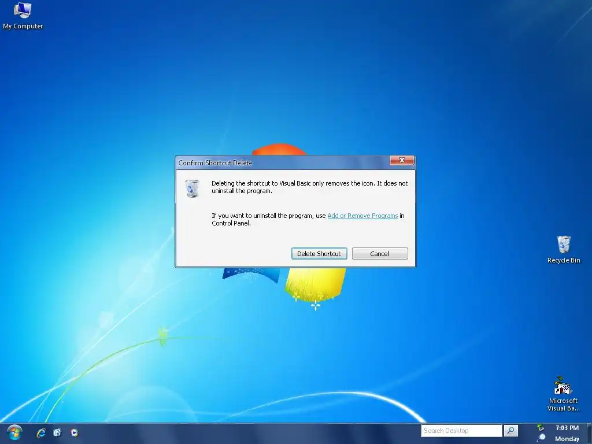Click the 7:03 PM clock
Viewport: 592px width, 444px height.
click(567, 428)
